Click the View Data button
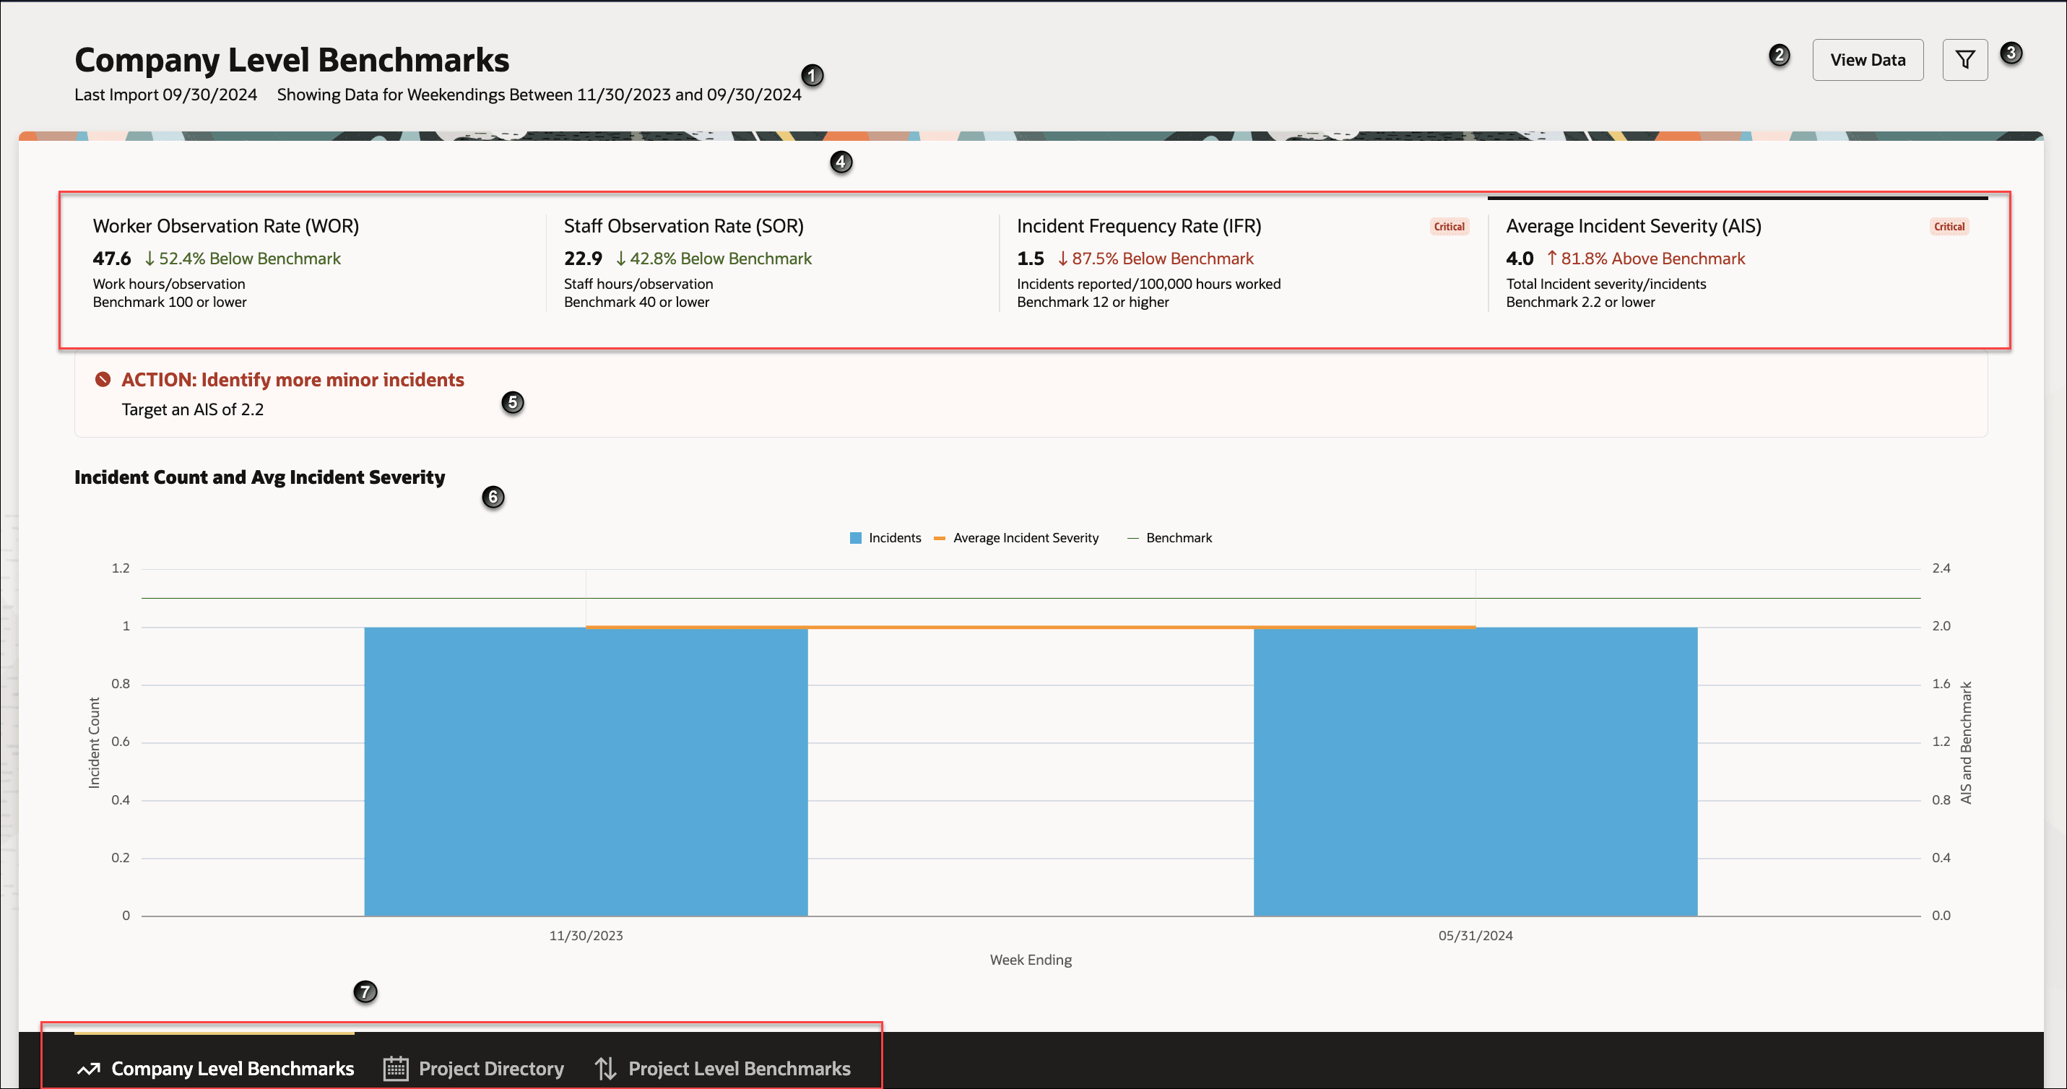Screen dimensions: 2067x1089 [x=1866, y=60]
